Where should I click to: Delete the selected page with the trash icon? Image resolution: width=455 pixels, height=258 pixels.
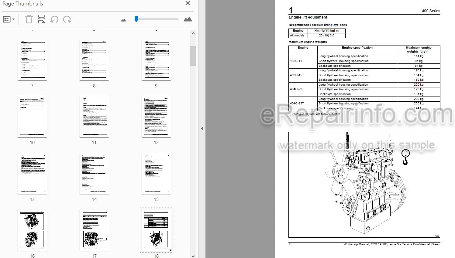pyautogui.click(x=29, y=19)
